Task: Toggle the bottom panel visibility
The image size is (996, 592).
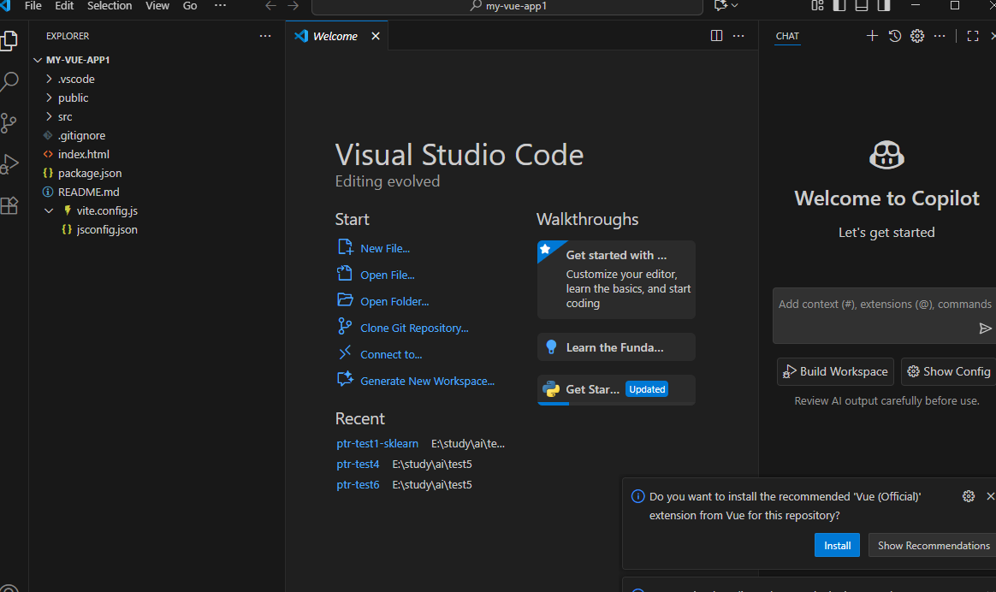Action: coord(862,6)
